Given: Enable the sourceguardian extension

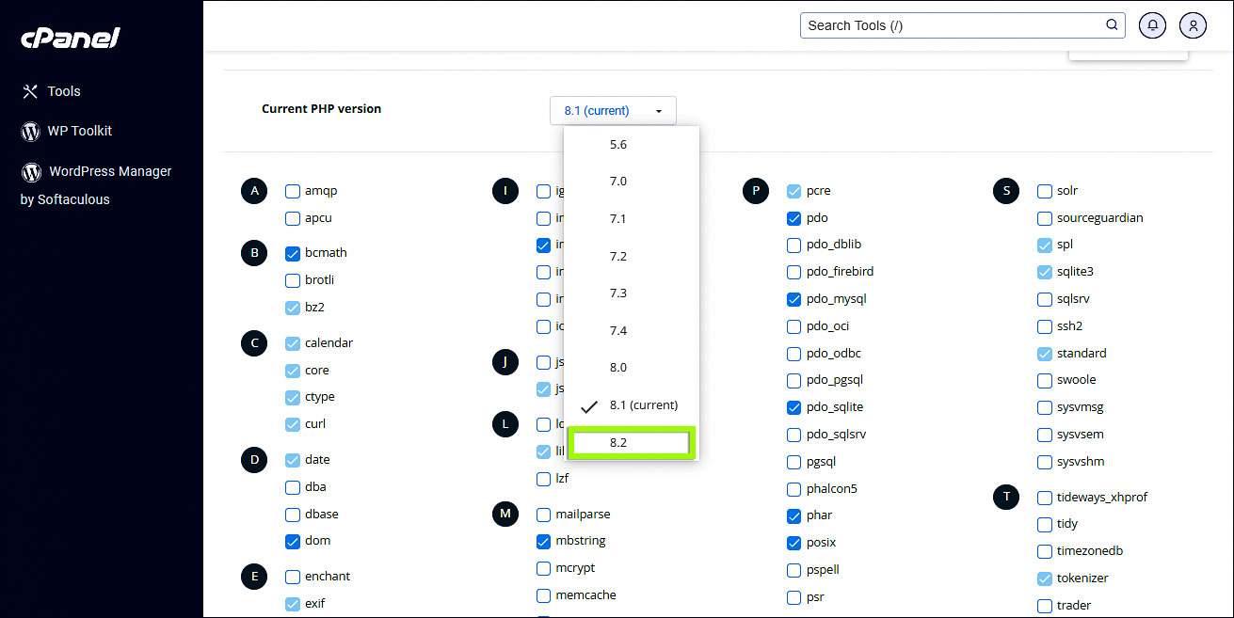Looking at the screenshot, I should point(1045,218).
